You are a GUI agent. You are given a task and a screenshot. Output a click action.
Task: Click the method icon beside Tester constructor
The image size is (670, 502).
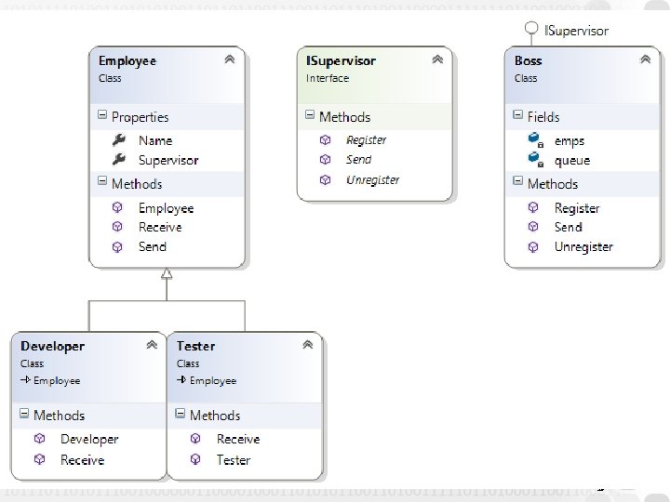tap(195, 459)
